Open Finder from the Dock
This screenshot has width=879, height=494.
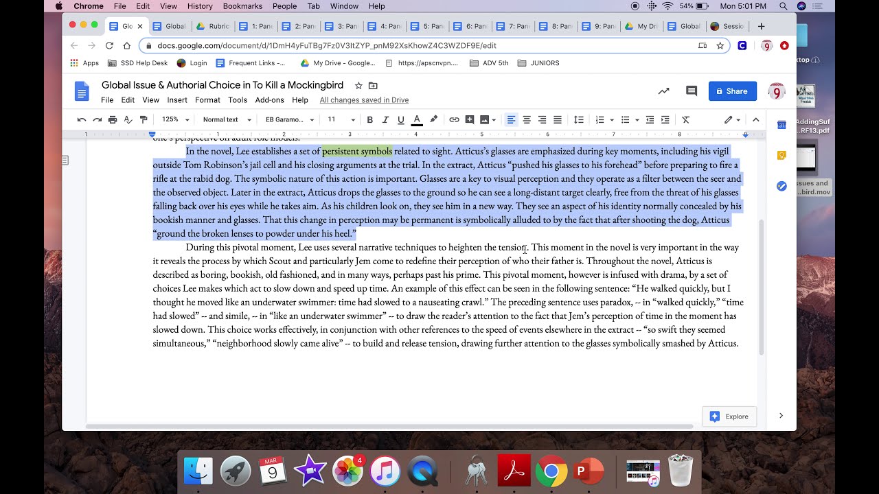[x=198, y=471]
